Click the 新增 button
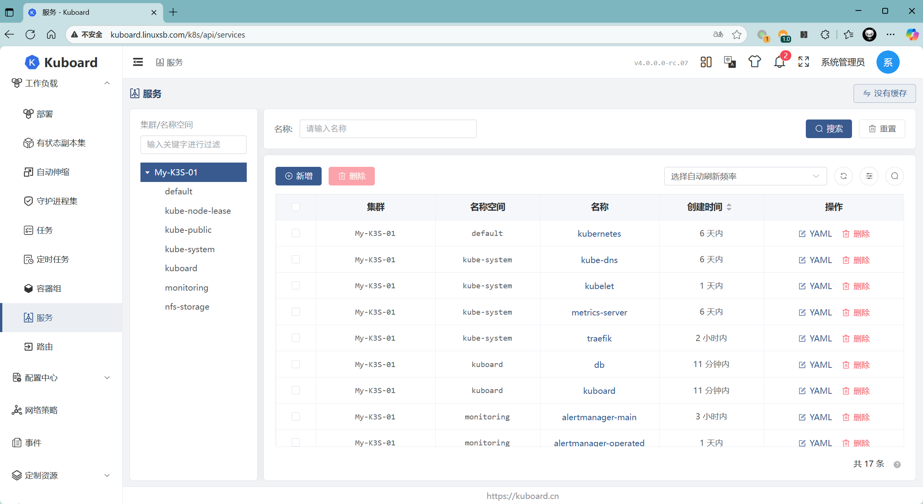Screen dimensions: 923x504 tap(298, 176)
